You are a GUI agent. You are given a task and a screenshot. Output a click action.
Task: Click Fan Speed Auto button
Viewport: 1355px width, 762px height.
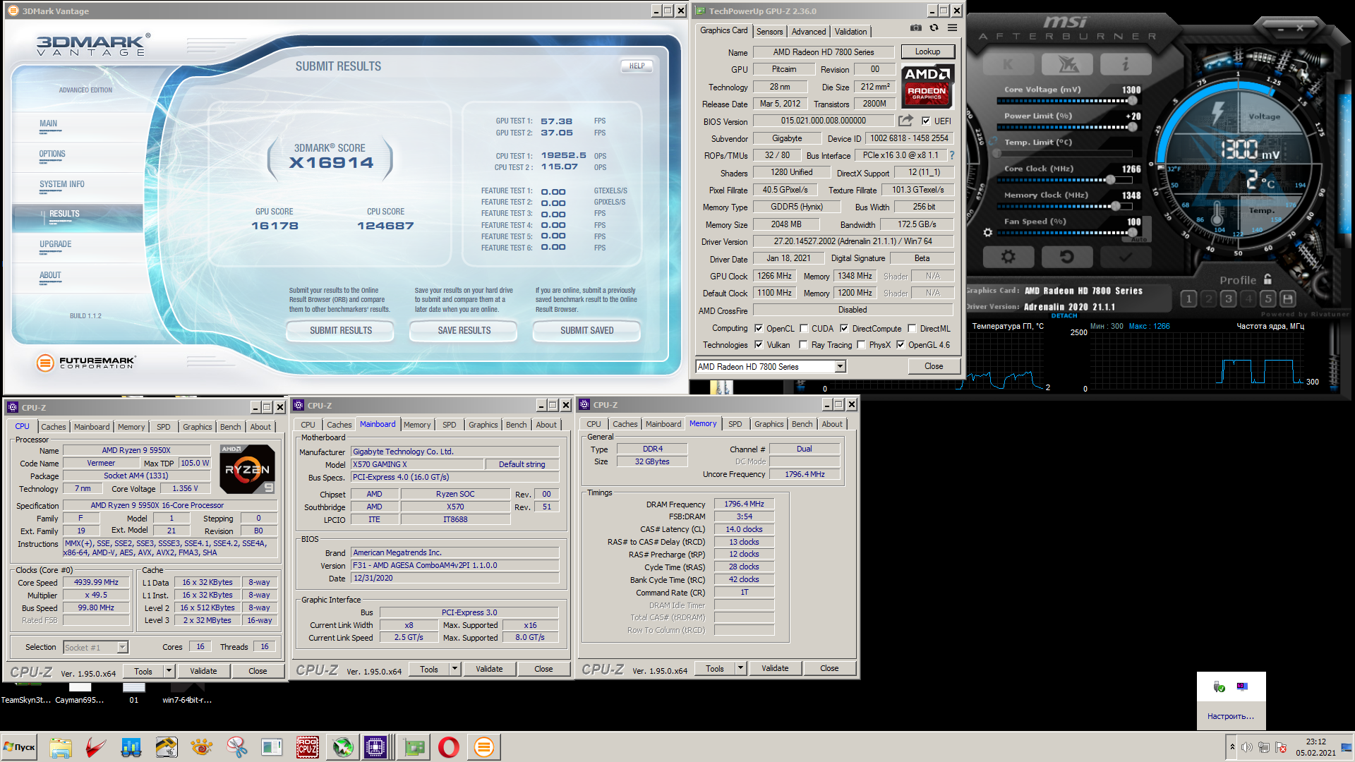1139,239
